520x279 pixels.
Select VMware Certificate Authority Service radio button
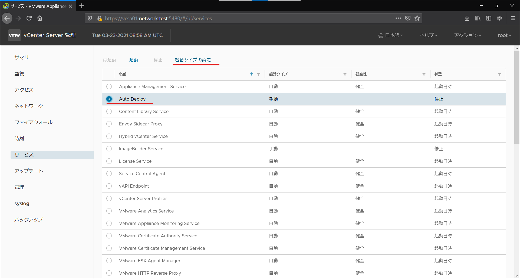click(x=109, y=236)
